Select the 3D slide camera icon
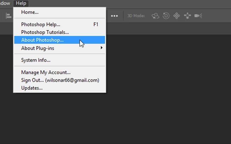231x144 pixels. (x=187, y=16)
